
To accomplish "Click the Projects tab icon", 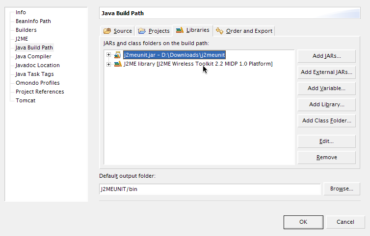I will coord(142,31).
